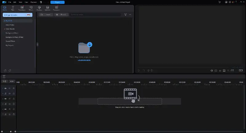Open the Playback menu

click(x=34, y=2)
